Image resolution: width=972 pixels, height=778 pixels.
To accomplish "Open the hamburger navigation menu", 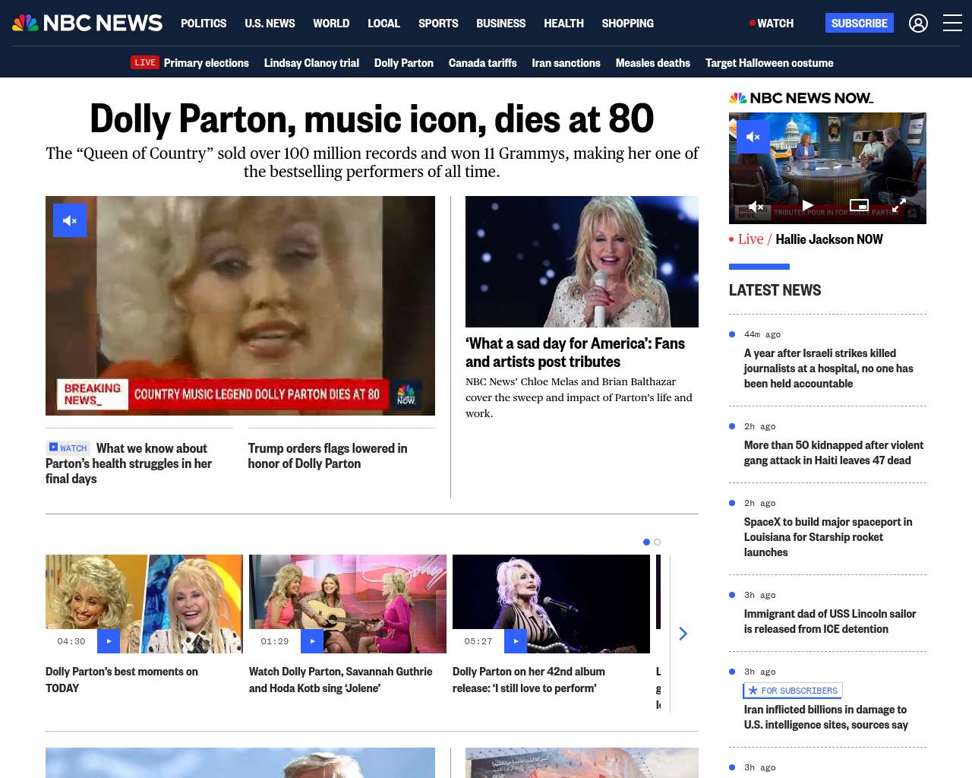I will point(952,24).
